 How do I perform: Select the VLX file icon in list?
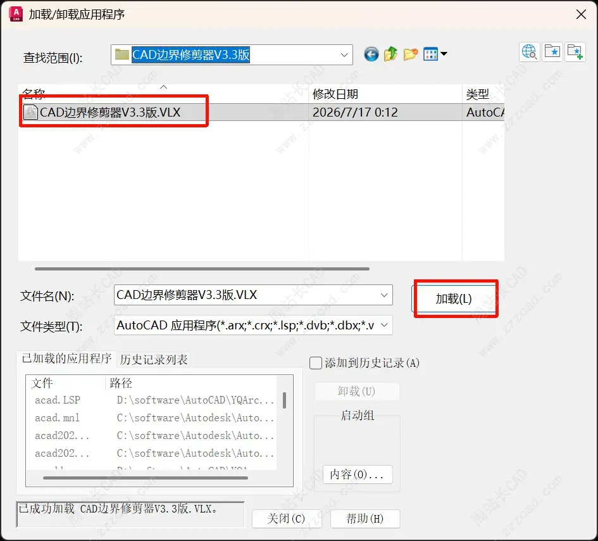point(30,112)
